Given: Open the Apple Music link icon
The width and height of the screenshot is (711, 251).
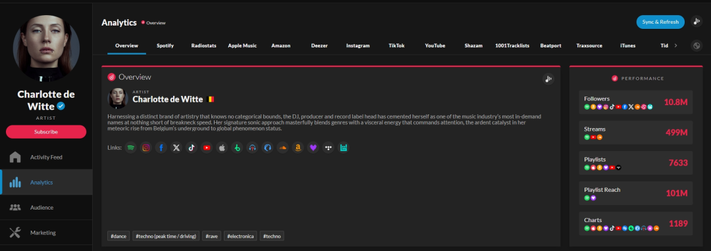Looking at the screenshot, I should pos(222,147).
